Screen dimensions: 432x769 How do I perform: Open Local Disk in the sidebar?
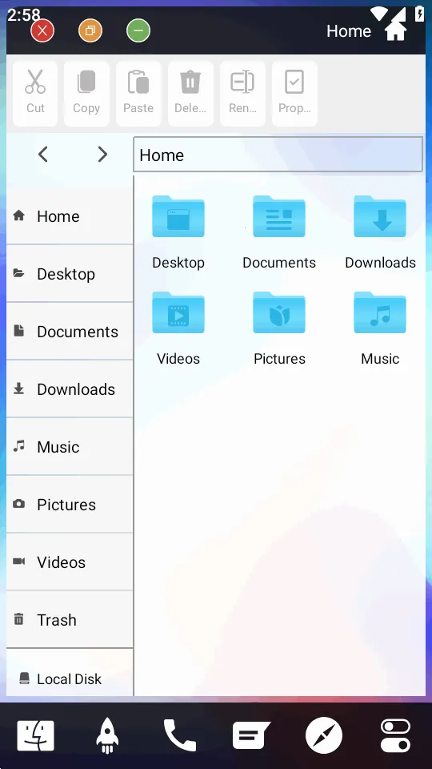[70, 678]
